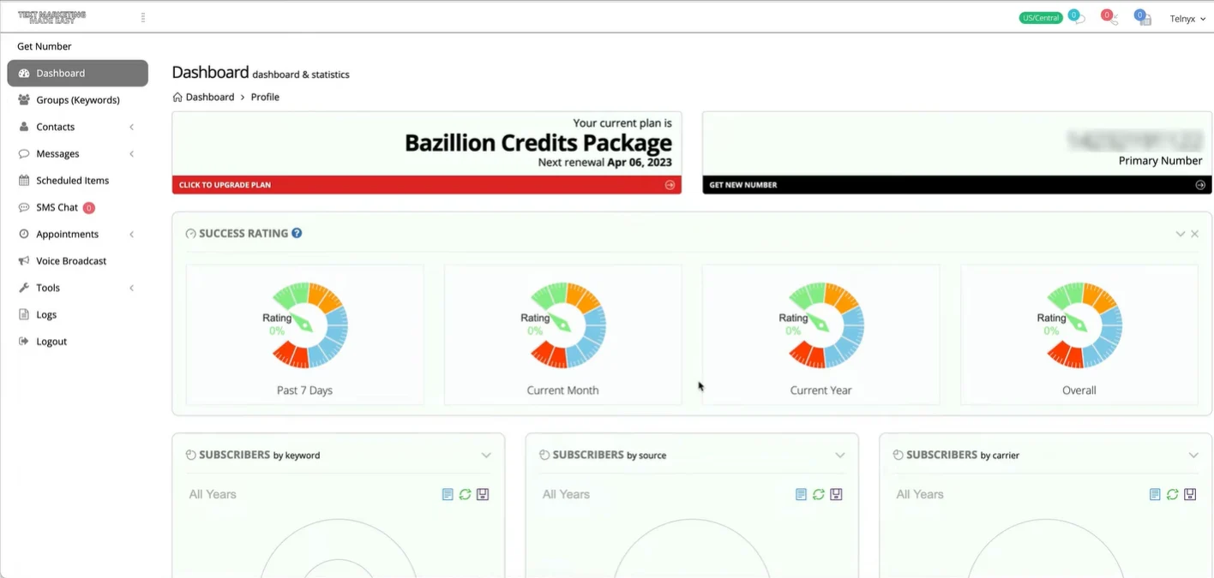Viewport: 1214px width, 578px height.
Task: Expand the Contacts submenu arrow
Action: coord(131,127)
